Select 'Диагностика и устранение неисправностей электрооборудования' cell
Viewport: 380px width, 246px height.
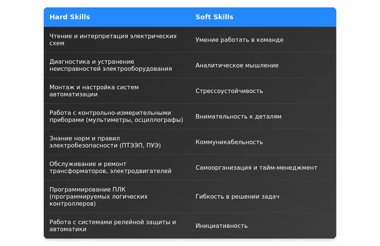tap(111, 65)
